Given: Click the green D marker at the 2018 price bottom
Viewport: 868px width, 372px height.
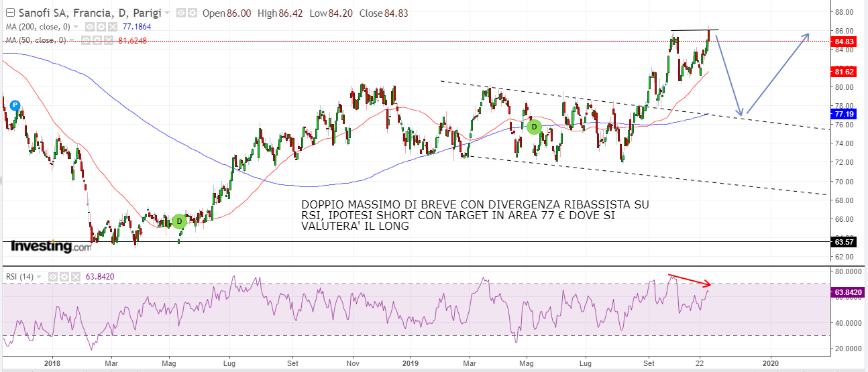Looking at the screenshot, I should pos(179,221).
